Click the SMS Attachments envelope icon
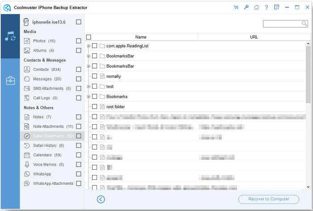This screenshot has width=313, height=211. pyautogui.click(x=27, y=89)
